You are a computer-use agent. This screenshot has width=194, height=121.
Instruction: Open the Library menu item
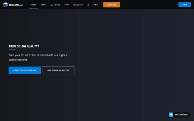coord(57,5)
